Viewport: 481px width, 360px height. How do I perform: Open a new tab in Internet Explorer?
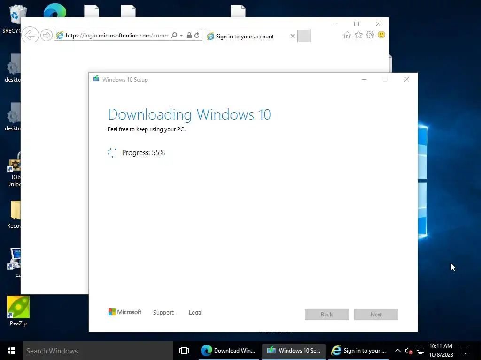pyautogui.click(x=304, y=36)
